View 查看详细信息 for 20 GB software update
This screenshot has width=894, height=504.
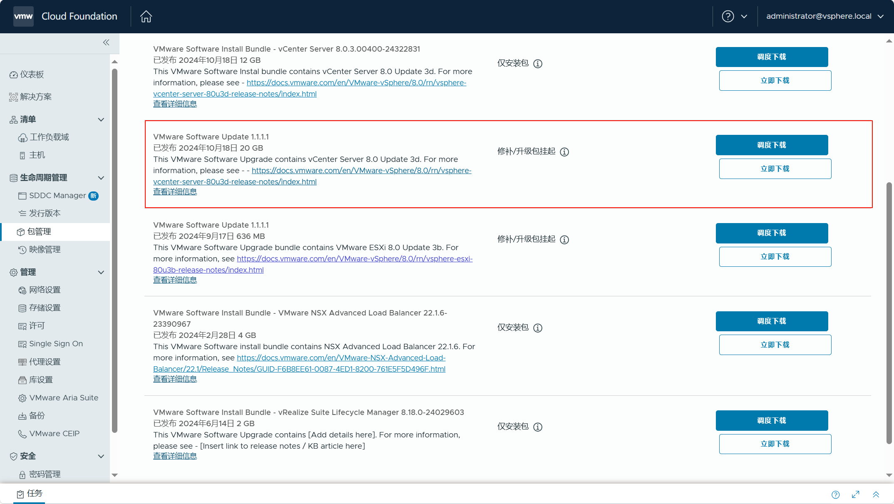coord(175,192)
